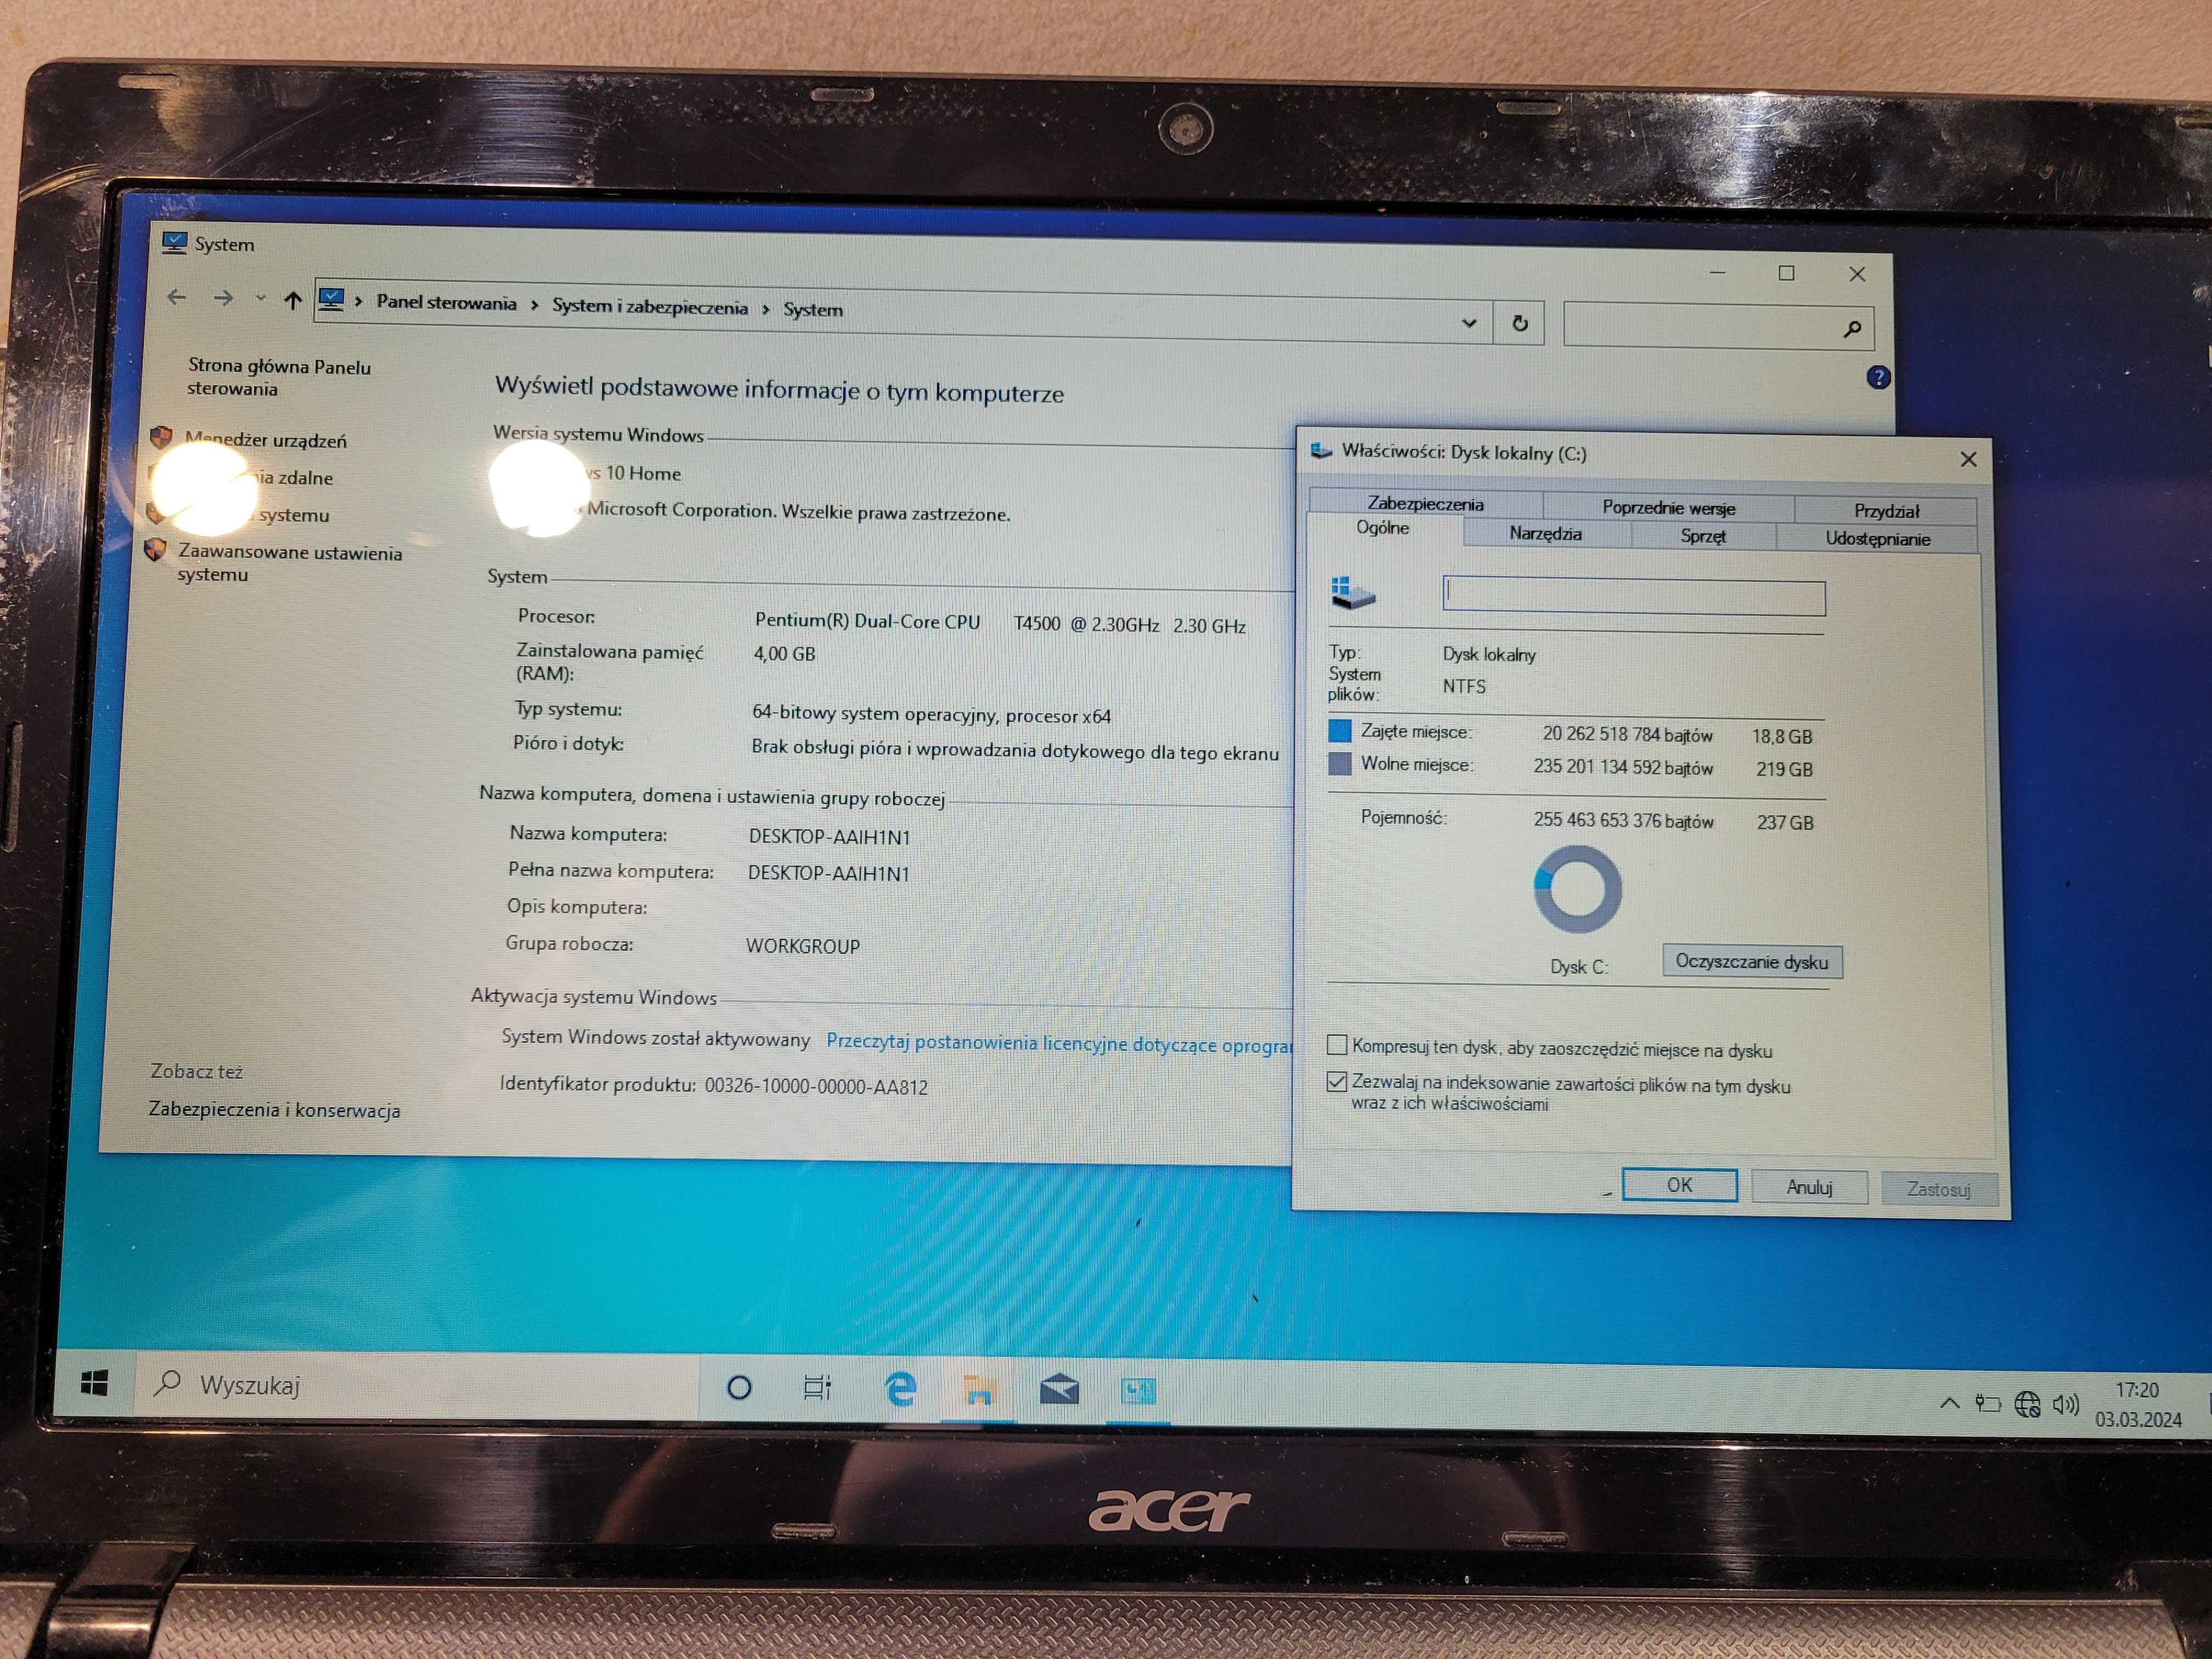The image size is (2212, 1659).
Task: Open Panel sterowania breadcrumb
Action: (446, 303)
